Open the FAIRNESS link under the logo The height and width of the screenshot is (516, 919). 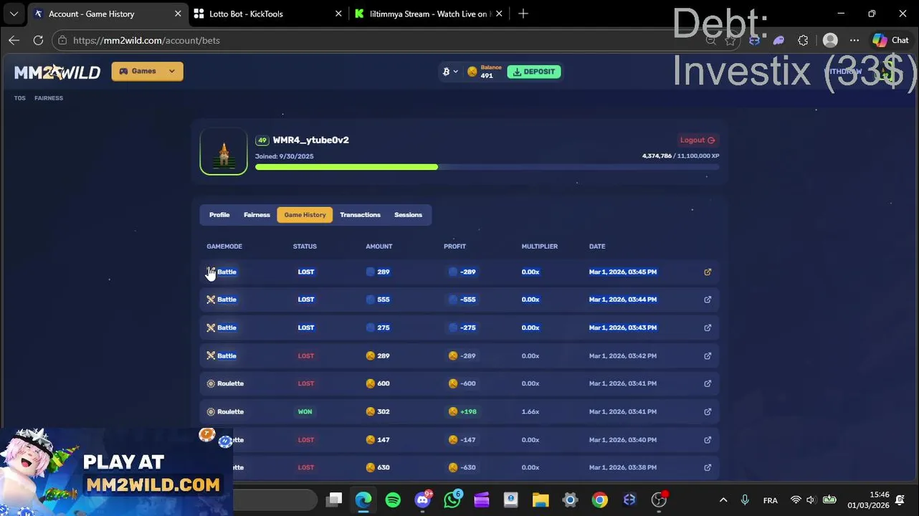click(x=49, y=98)
